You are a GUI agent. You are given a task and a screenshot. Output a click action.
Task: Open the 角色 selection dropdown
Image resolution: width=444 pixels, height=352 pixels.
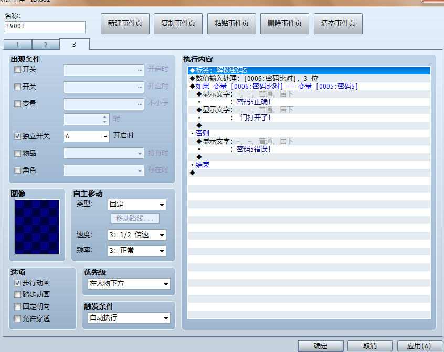[x=104, y=170]
